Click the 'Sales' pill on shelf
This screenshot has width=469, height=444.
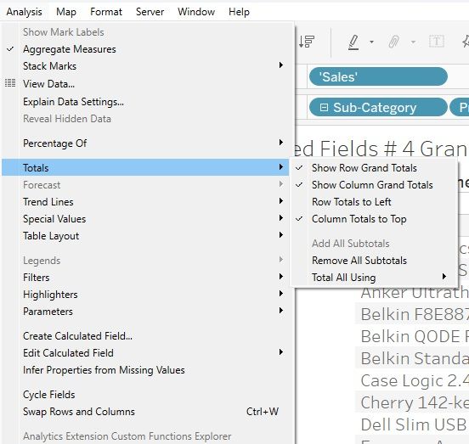(378, 76)
